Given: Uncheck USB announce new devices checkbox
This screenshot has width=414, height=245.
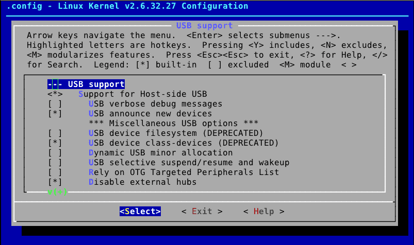Looking at the screenshot, I should click(55, 114).
